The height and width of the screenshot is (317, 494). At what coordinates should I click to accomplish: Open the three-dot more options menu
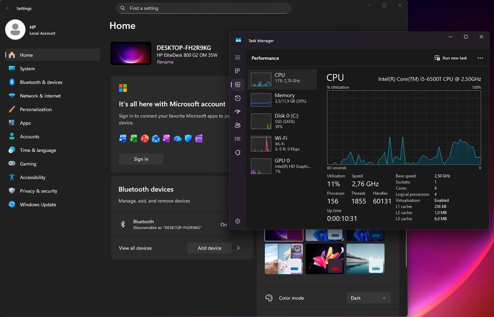[x=480, y=58]
